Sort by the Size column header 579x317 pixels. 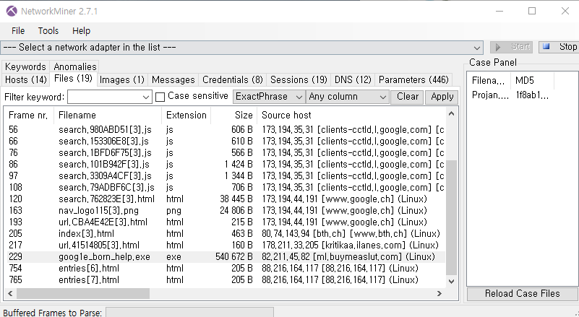pyautogui.click(x=234, y=115)
